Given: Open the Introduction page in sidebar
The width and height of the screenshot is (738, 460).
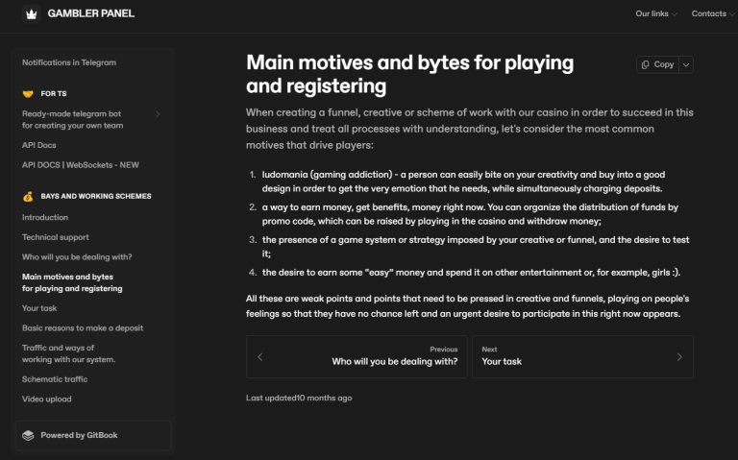Looking at the screenshot, I should [45, 217].
